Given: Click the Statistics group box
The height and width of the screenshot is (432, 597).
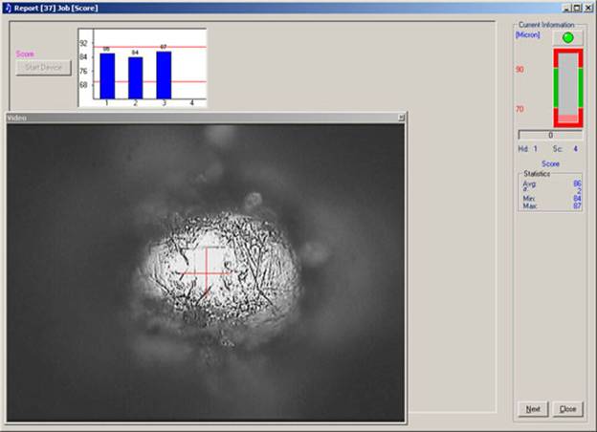Looking at the screenshot, I should (550, 191).
